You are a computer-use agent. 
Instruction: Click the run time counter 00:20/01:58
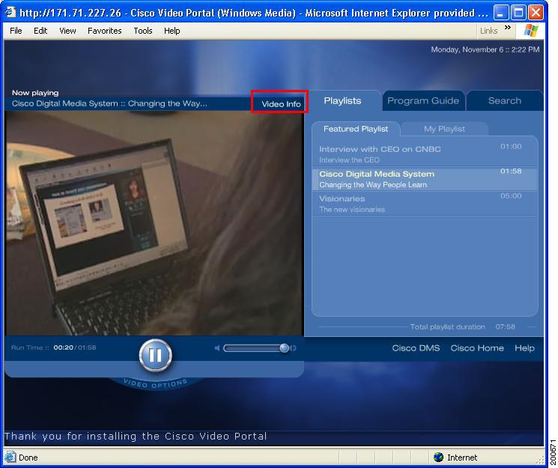74,347
